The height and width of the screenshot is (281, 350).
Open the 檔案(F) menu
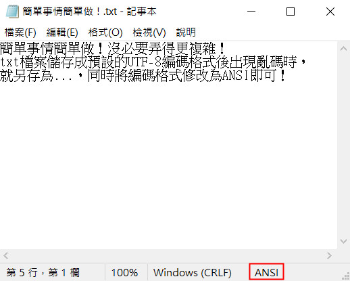(x=20, y=33)
